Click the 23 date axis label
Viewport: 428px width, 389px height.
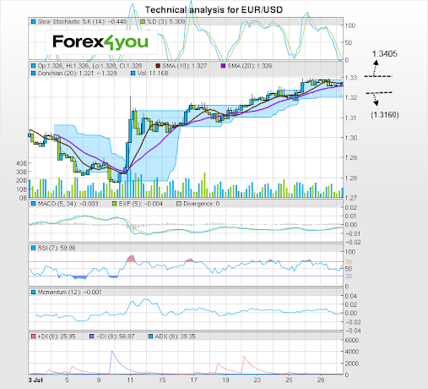click(x=257, y=380)
